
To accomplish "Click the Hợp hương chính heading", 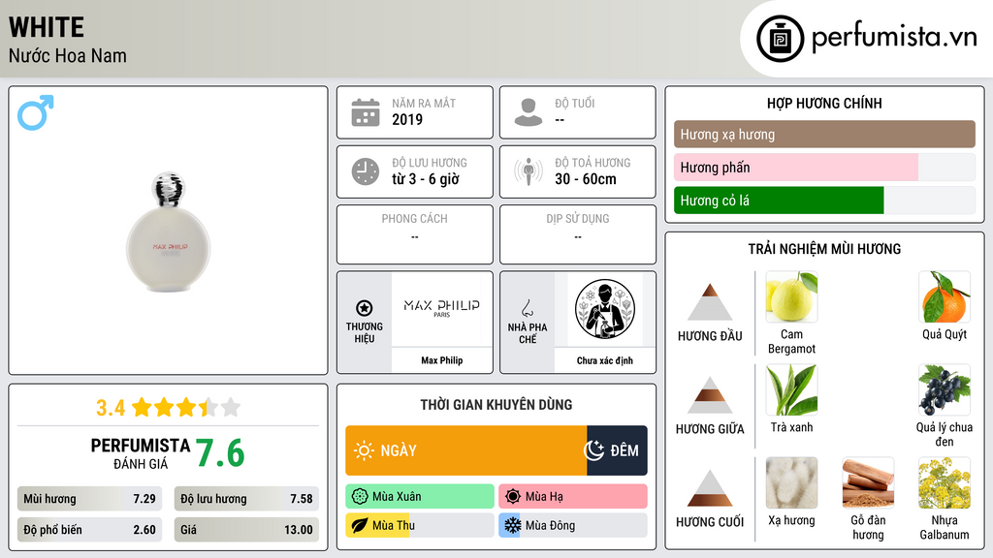I will point(824,103).
